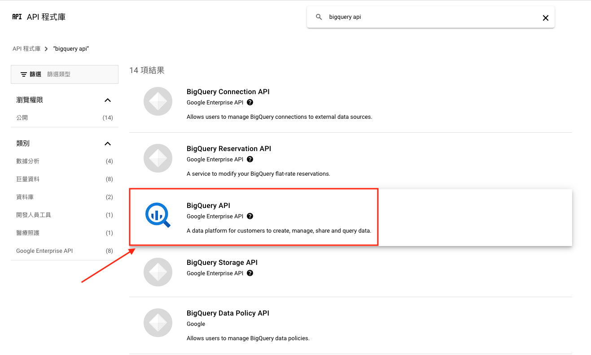Click the search field containing 'bigquery api'
The image size is (591, 355).
[431, 17]
